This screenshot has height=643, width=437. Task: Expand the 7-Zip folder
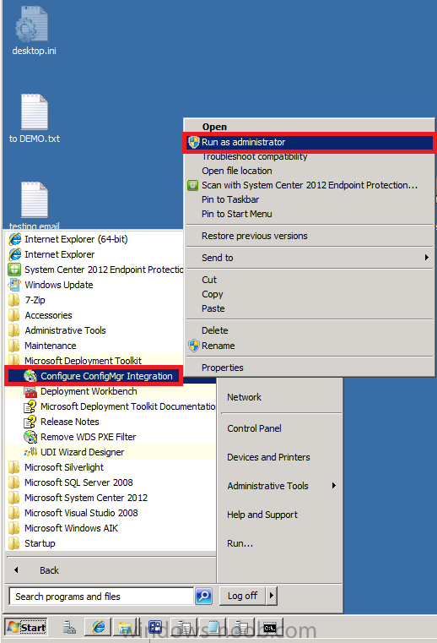(x=35, y=300)
